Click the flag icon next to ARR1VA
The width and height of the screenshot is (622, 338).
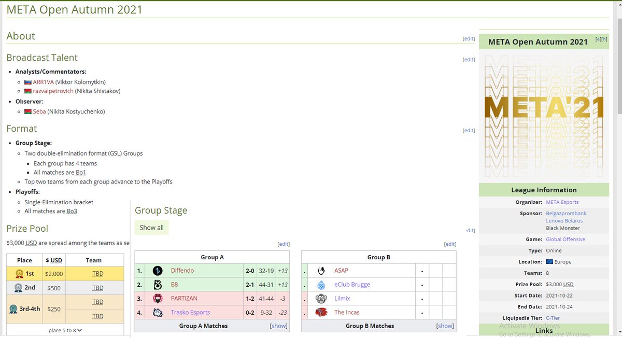(28, 82)
